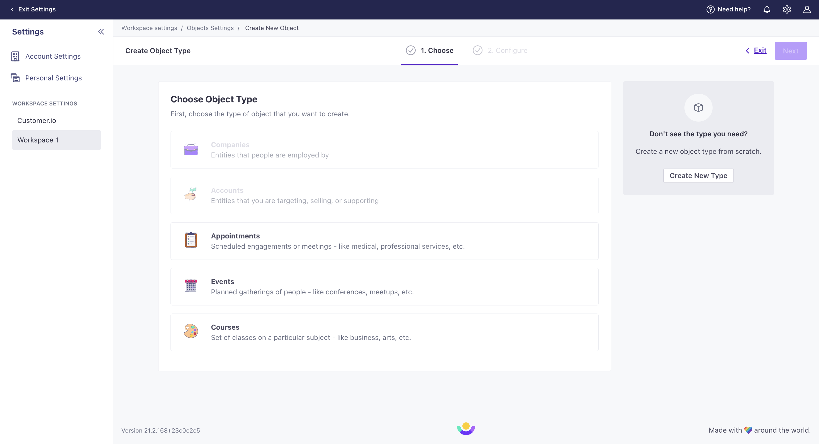819x444 pixels.
Task: Select the Events object type card
Action: pos(384,287)
